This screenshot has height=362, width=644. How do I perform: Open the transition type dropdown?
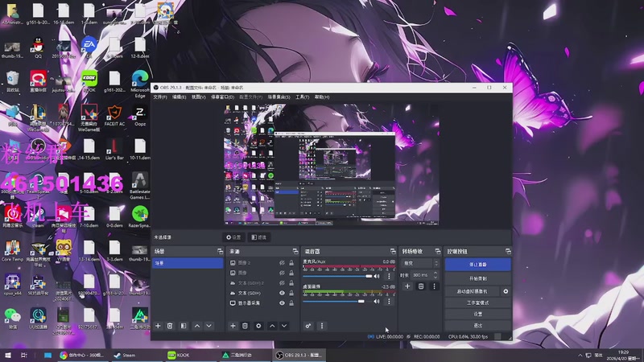coord(420,263)
